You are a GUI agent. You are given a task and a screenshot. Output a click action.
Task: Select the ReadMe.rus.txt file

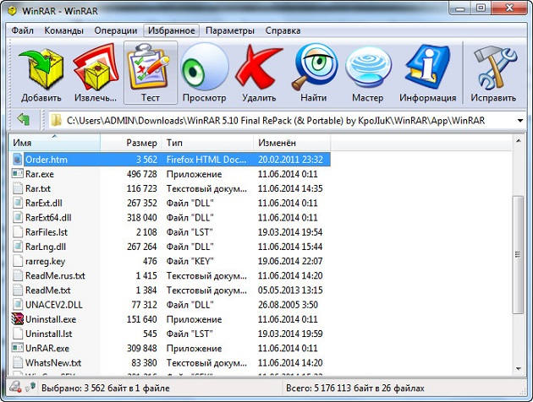tap(55, 275)
